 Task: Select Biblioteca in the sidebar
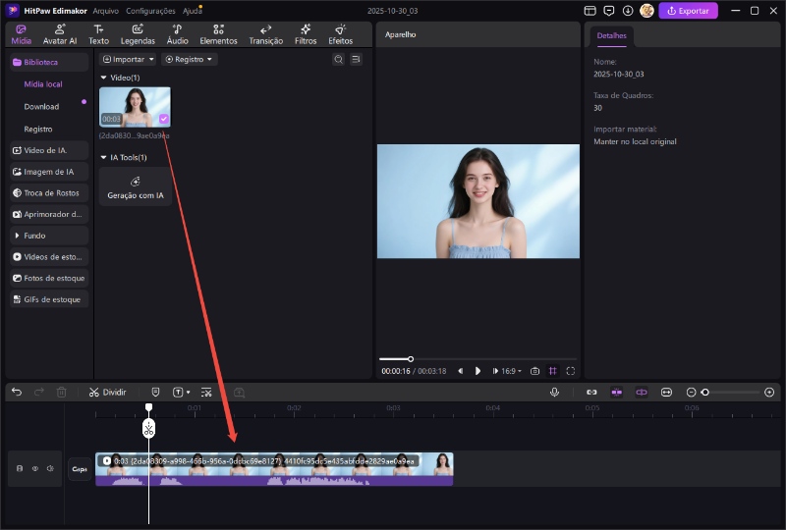click(x=49, y=62)
